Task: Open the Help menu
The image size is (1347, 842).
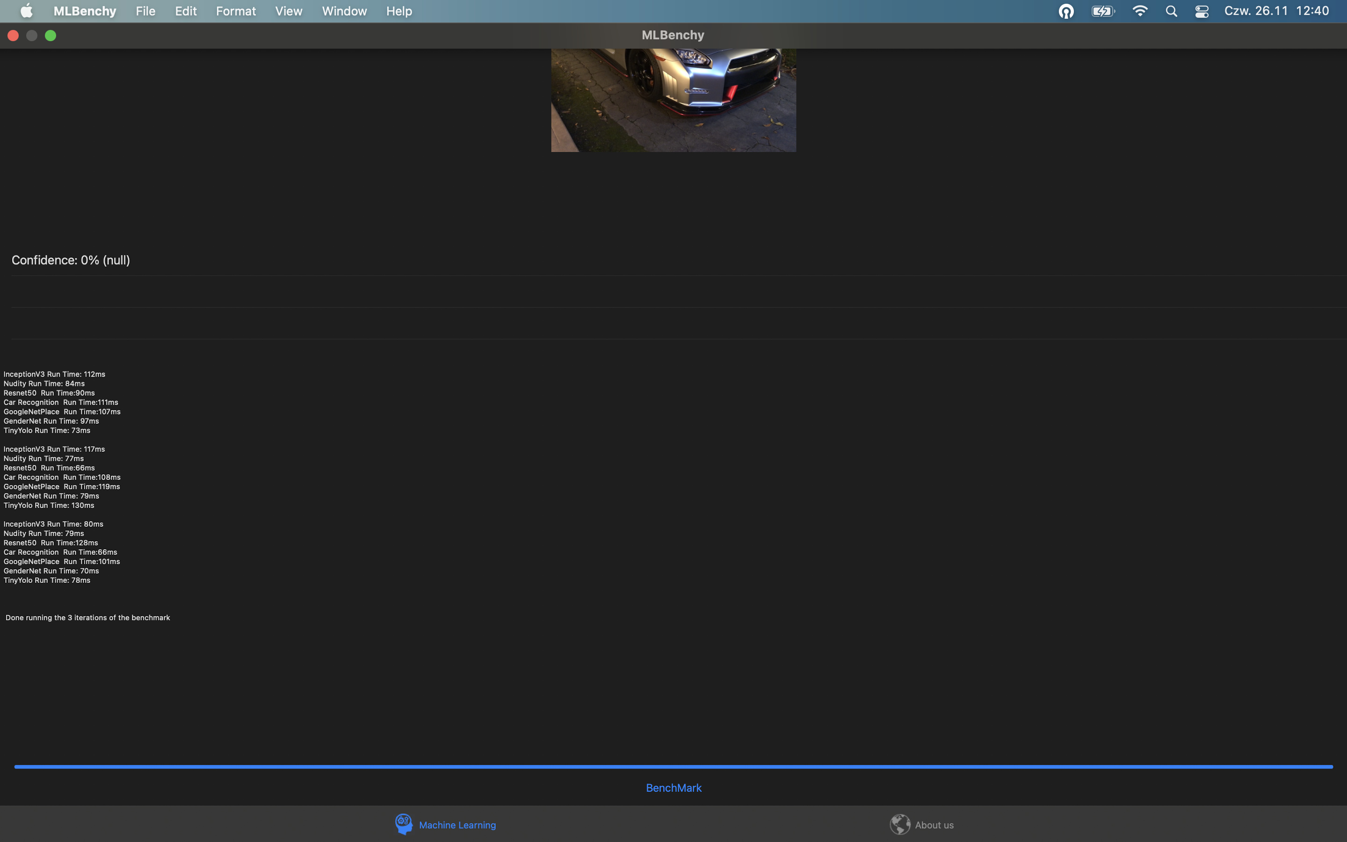Action: (x=399, y=11)
